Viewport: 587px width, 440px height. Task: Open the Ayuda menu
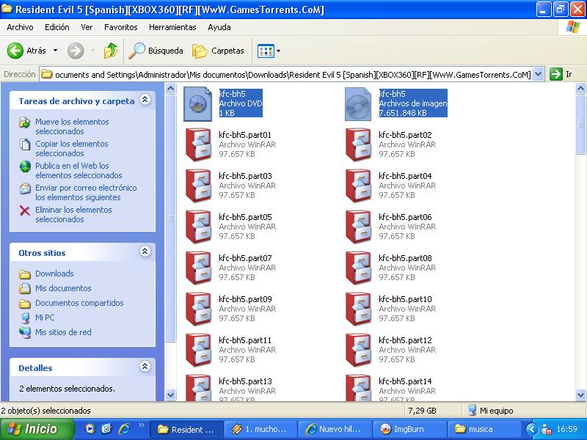click(219, 27)
